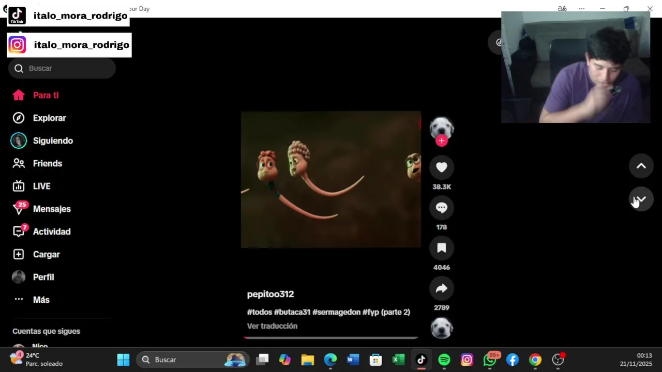
Task: Click the 4046 saves count
Action: click(442, 268)
